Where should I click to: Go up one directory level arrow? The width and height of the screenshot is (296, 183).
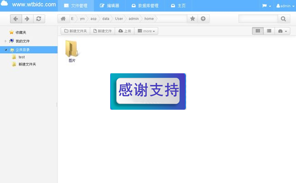(203, 19)
